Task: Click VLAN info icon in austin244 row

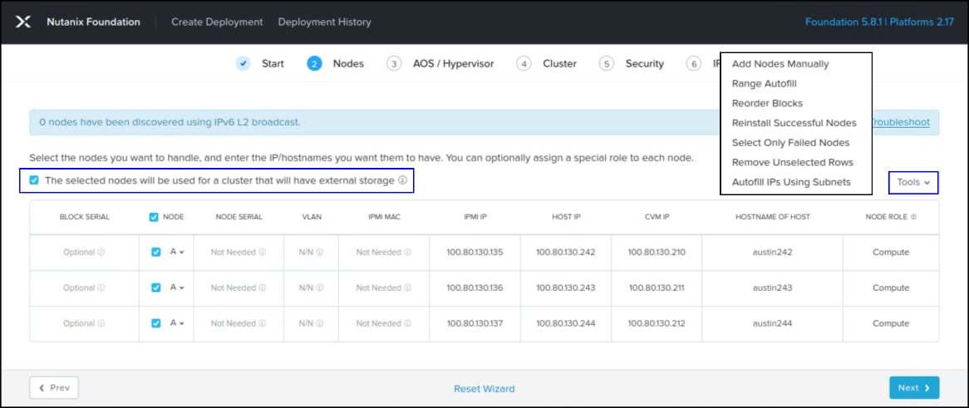Action: click(319, 323)
